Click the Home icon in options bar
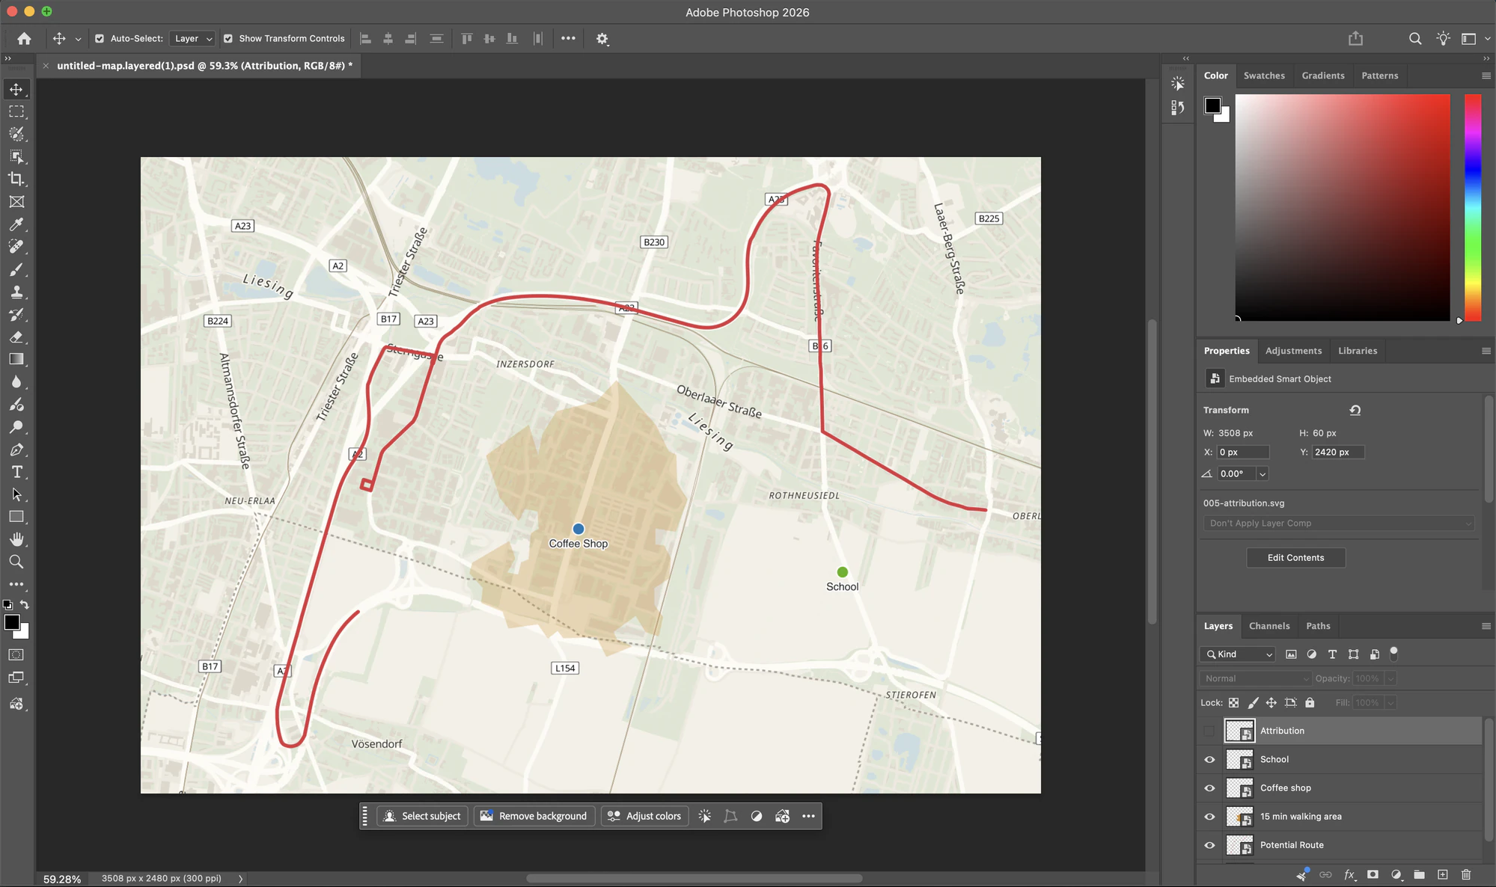 (24, 38)
